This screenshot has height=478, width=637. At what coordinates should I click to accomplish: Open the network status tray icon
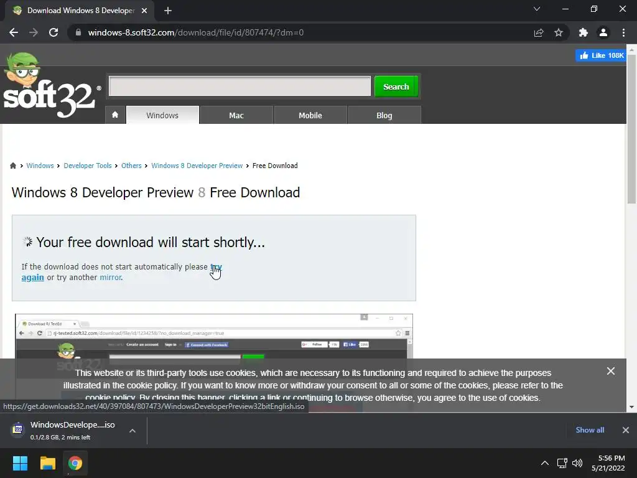(x=562, y=463)
